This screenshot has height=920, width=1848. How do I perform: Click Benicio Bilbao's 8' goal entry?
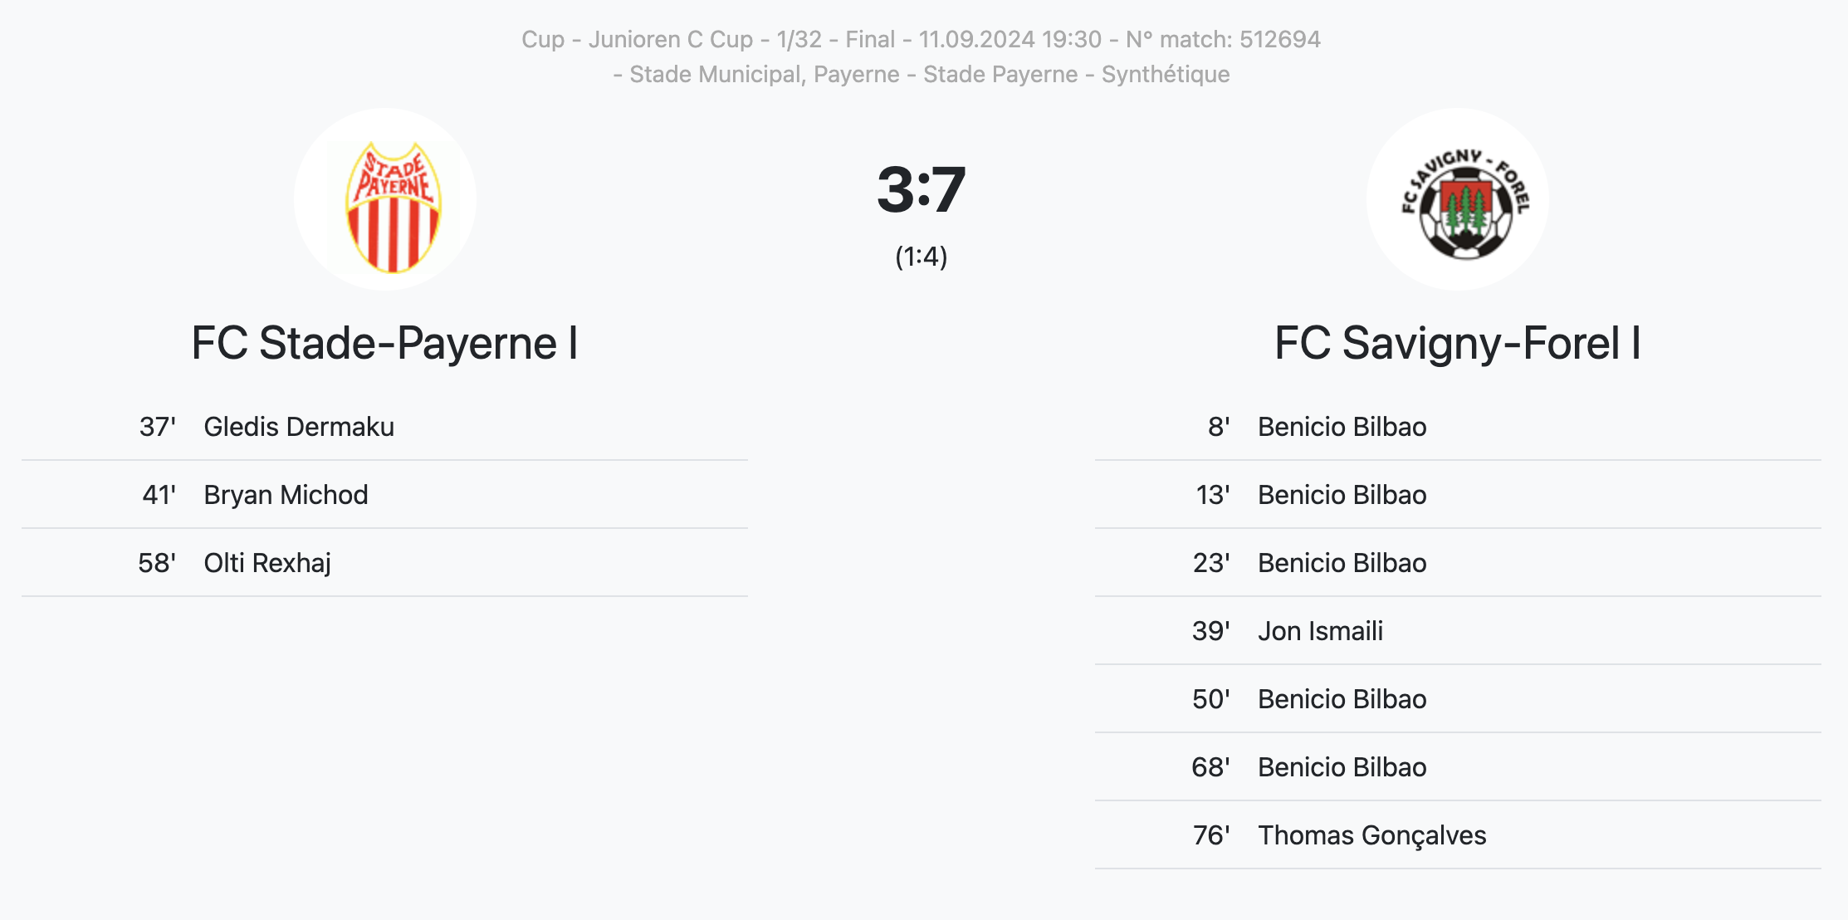(x=1458, y=427)
